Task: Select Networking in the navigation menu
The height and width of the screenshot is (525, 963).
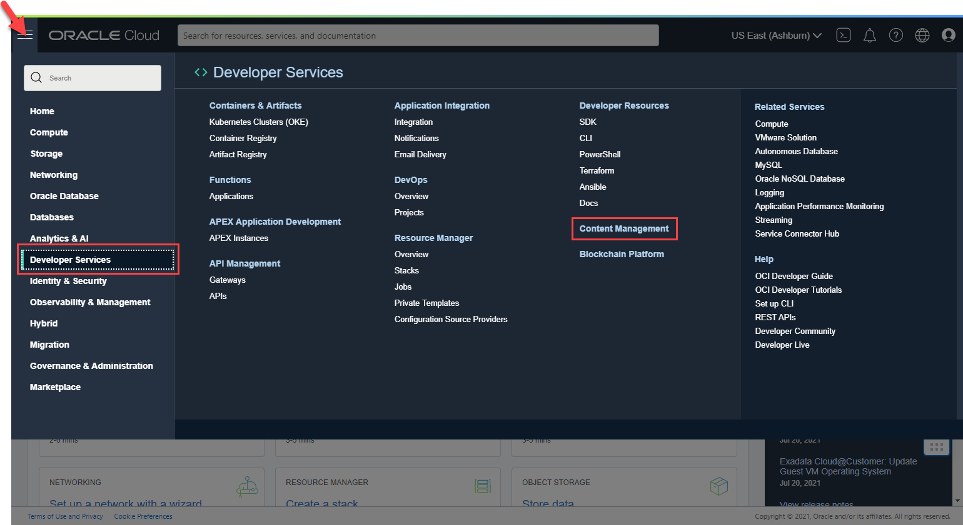Action: coord(54,175)
